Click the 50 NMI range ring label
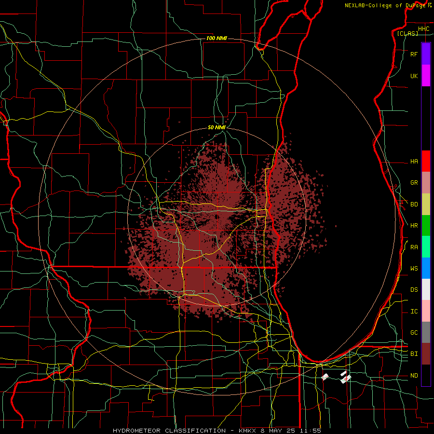 click(x=217, y=128)
